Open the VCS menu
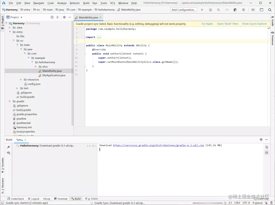 coord(113,3)
